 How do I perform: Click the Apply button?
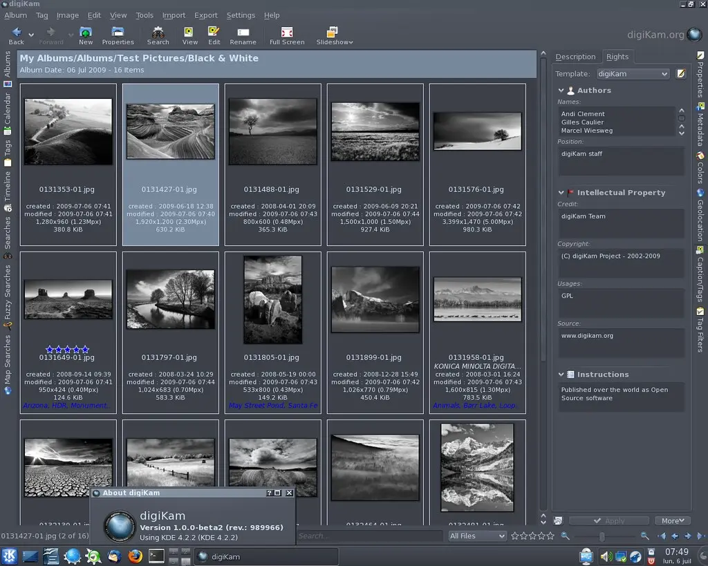coord(609,520)
